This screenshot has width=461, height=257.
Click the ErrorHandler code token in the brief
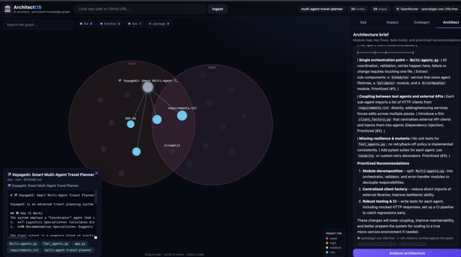[x=434, y=83]
